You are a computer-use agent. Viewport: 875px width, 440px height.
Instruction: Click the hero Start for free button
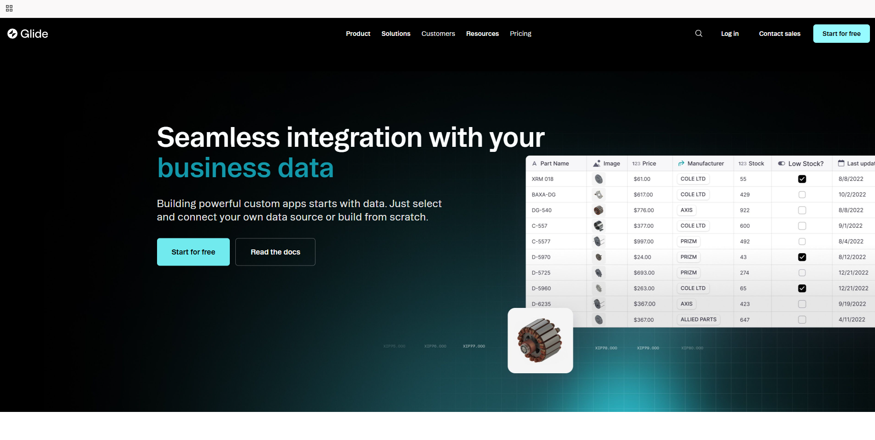tap(193, 252)
